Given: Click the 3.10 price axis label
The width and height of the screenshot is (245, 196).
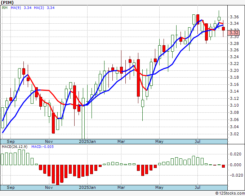Looking at the screenshot, I should point(234,105).
